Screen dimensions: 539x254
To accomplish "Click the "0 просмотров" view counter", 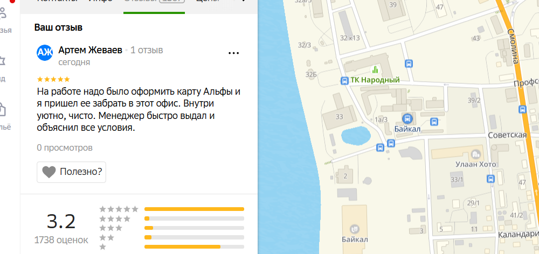I will tap(65, 148).
